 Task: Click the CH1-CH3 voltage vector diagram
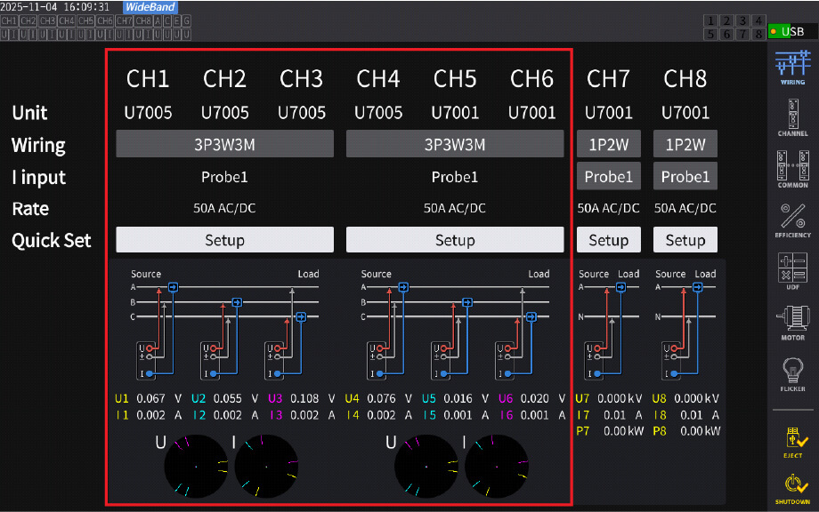(x=196, y=466)
